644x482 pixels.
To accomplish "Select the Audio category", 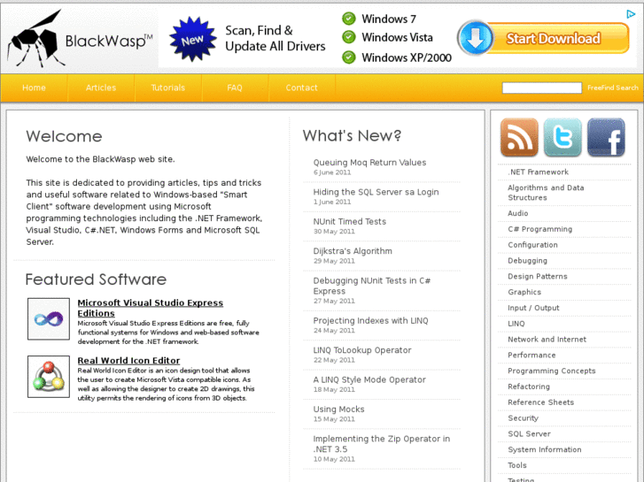I will pos(518,213).
